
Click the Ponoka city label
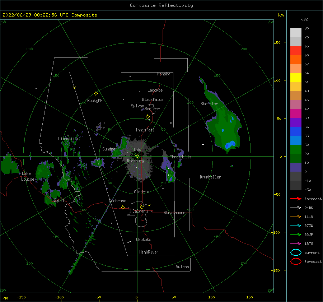click(x=164, y=74)
